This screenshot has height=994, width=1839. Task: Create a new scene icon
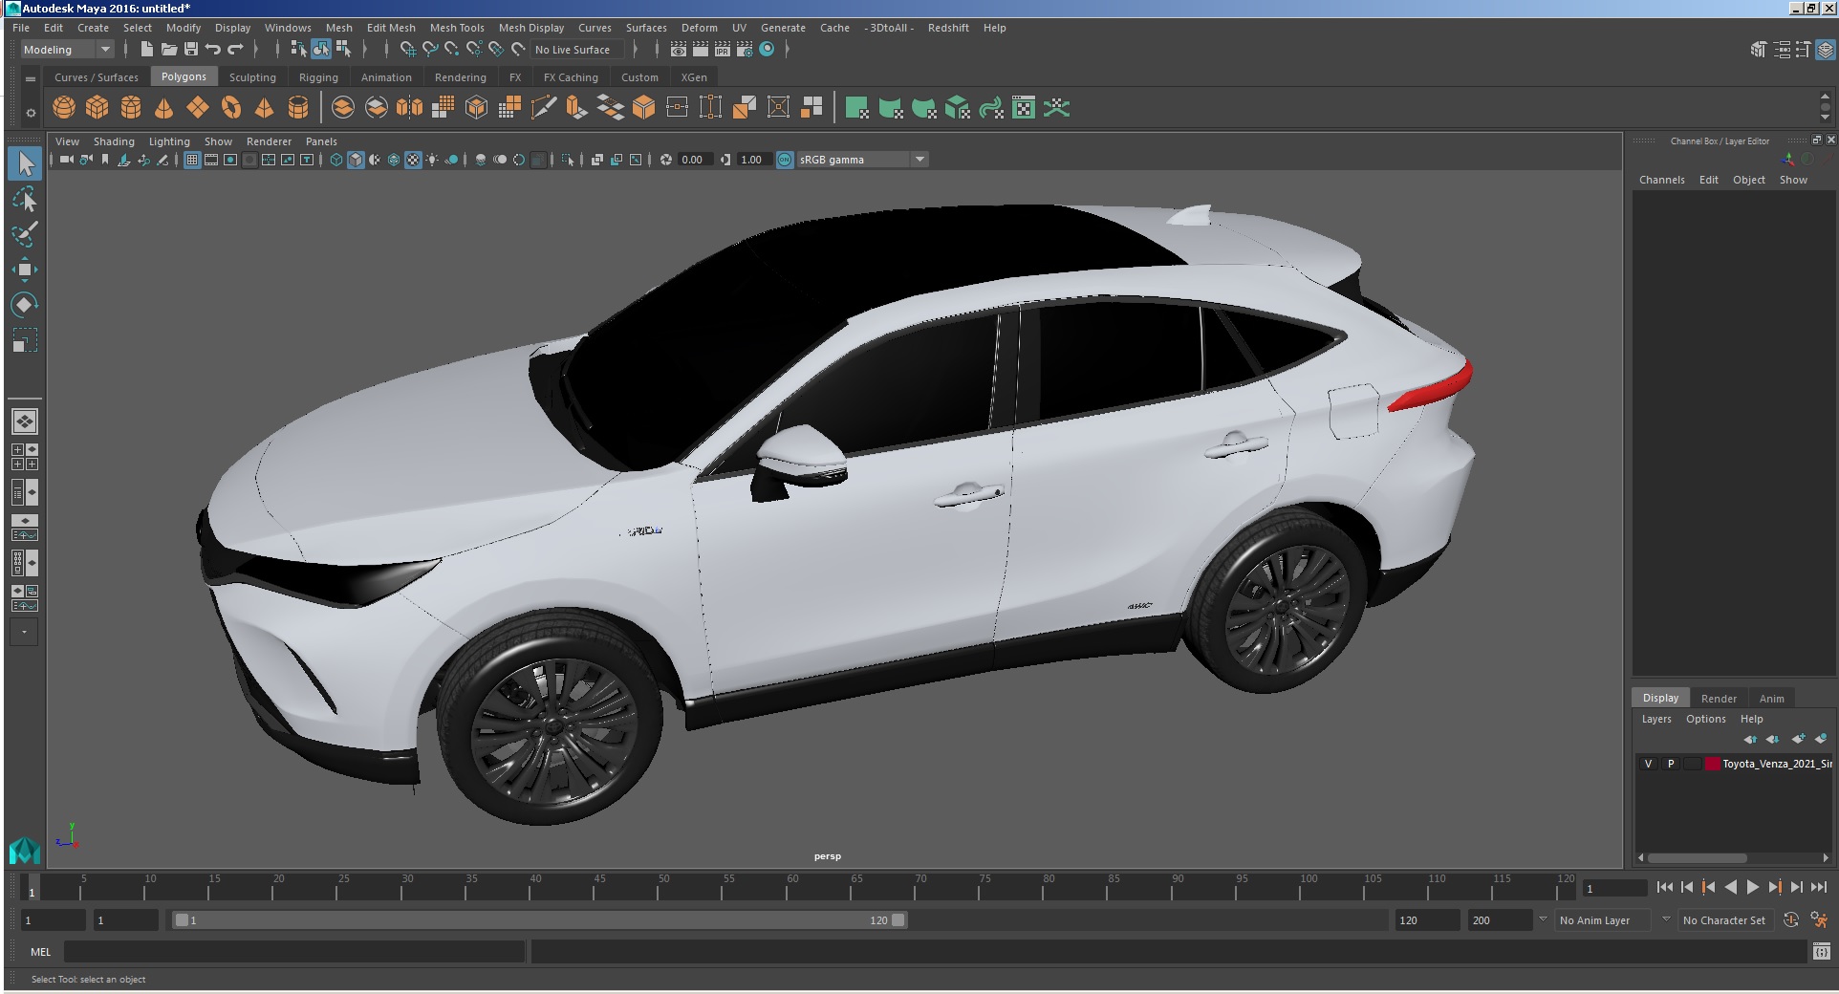[x=146, y=49]
